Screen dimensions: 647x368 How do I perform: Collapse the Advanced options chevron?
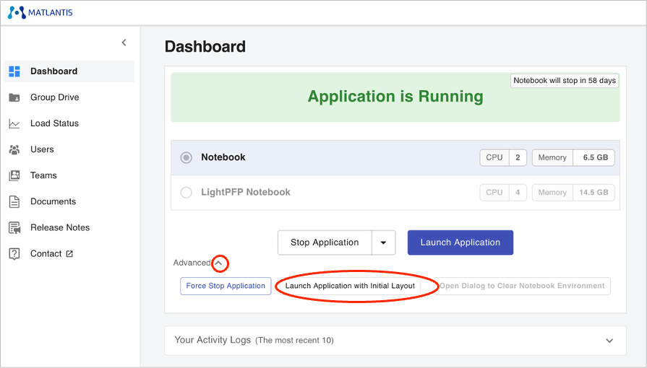[220, 263]
